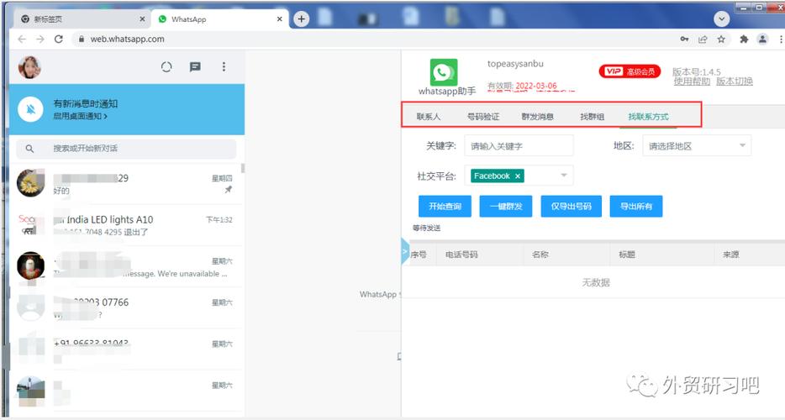The image size is (785, 420).
Task: Click the 关键字 keyword input field
Action: tap(519, 145)
